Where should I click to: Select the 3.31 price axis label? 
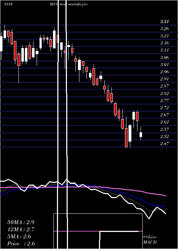coord(164,22)
